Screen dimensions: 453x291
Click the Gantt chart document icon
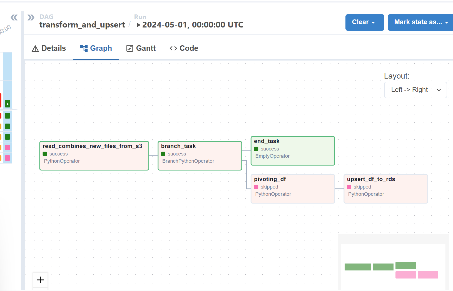pos(129,48)
